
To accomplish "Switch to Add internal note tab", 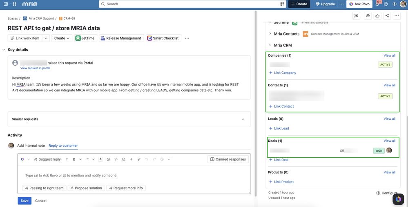I will tap(31, 145).
